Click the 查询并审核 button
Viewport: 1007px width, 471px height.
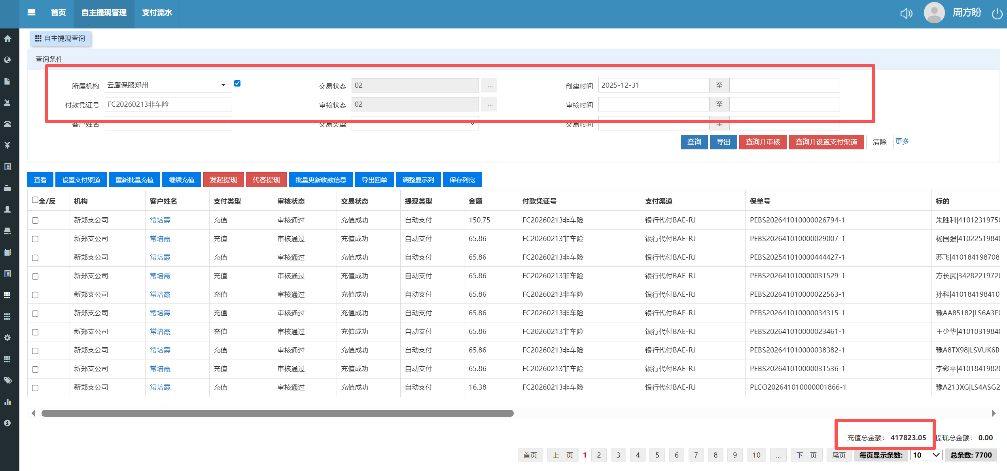point(763,142)
